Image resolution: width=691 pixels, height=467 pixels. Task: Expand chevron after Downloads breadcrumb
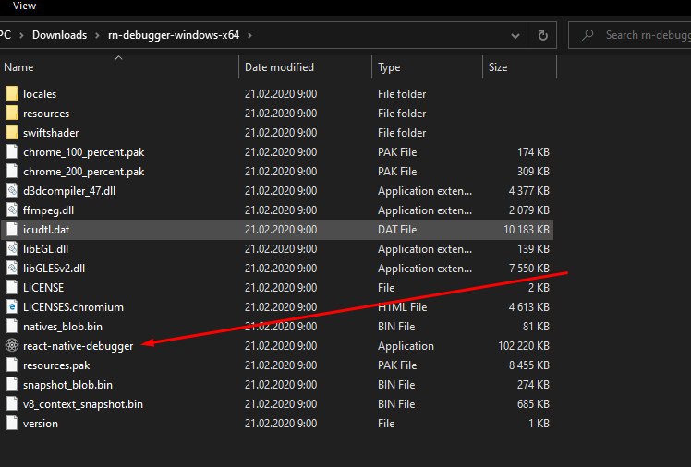coord(97,35)
